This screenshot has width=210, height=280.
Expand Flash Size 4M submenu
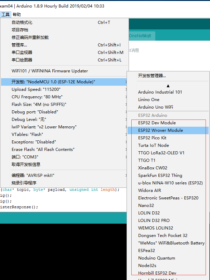pos(64,104)
